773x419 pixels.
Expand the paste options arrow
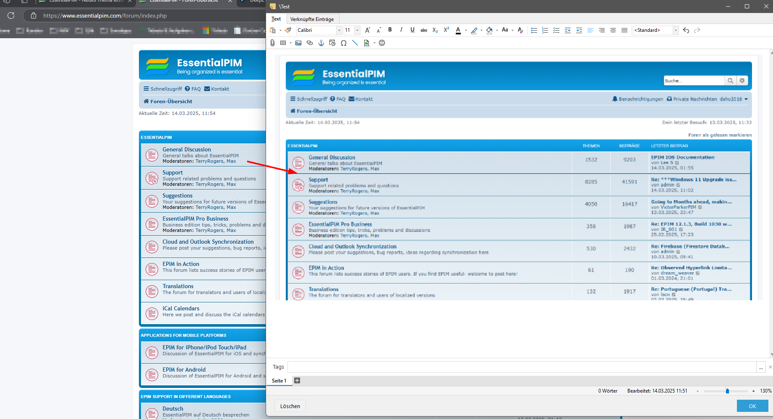[280, 30]
